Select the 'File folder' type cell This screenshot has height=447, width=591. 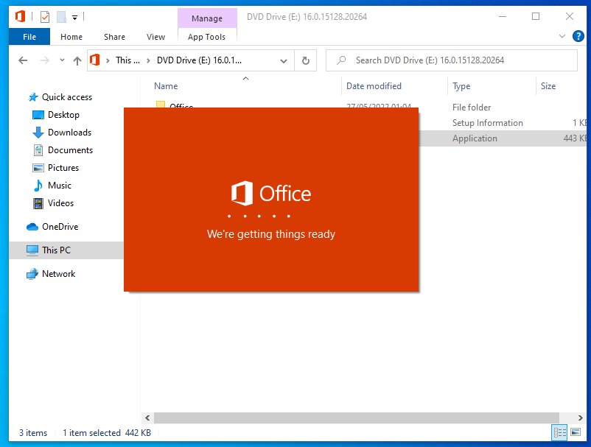point(472,108)
